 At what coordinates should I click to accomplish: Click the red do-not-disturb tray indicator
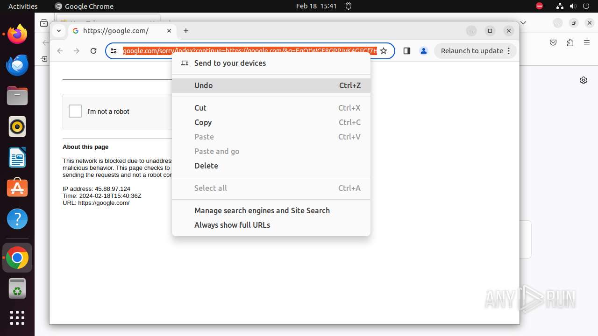pyautogui.click(x=540, y=6)
